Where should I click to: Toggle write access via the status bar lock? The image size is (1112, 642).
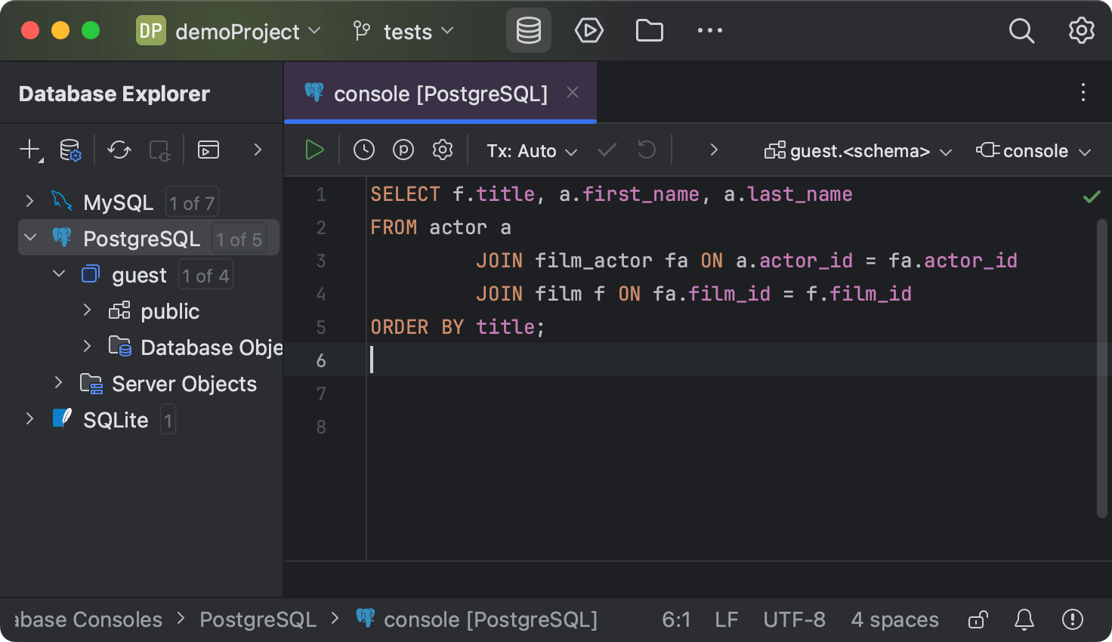pos(977,619)
